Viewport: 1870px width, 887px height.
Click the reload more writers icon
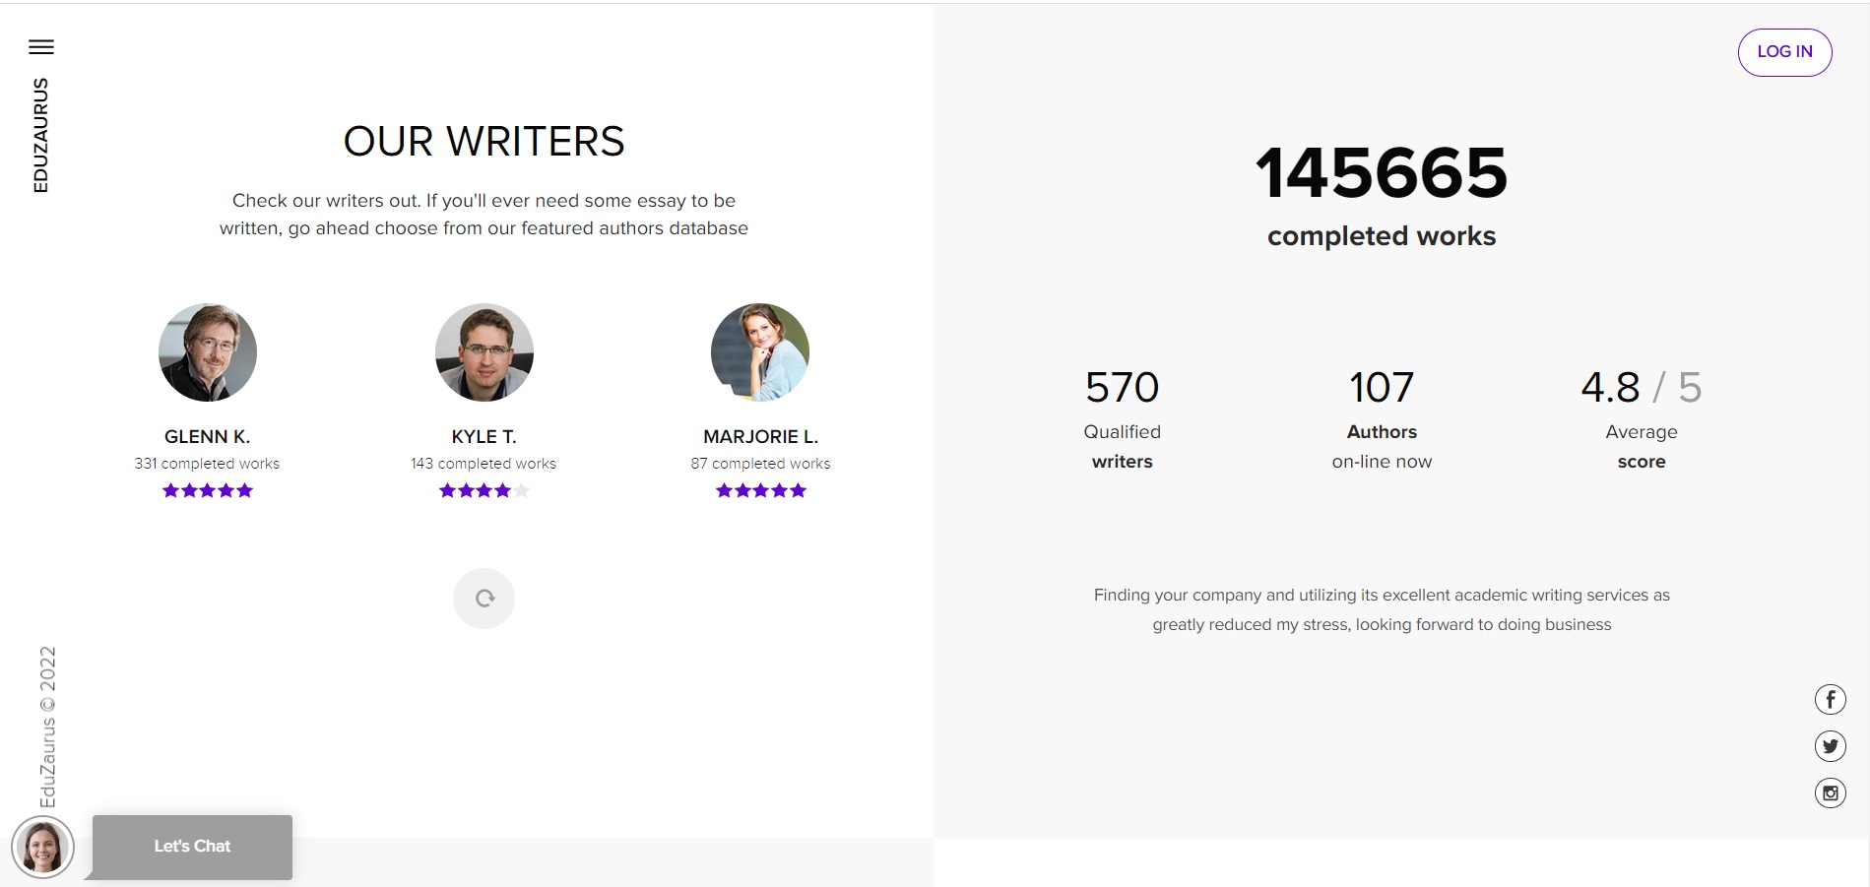484,599
